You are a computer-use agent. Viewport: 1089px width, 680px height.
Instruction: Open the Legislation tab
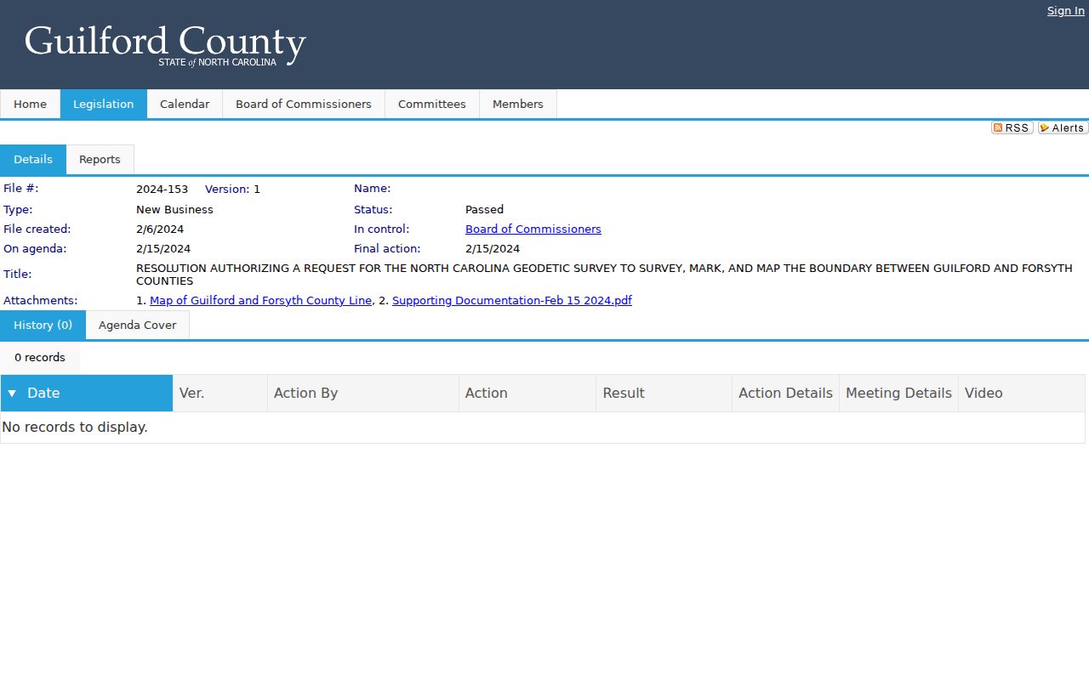pyautogui.click(x=103, y=104)
